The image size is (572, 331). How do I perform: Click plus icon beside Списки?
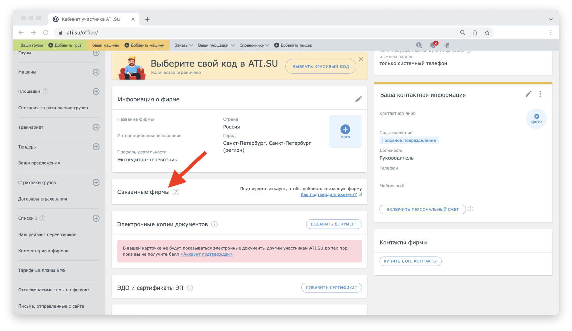96,218
